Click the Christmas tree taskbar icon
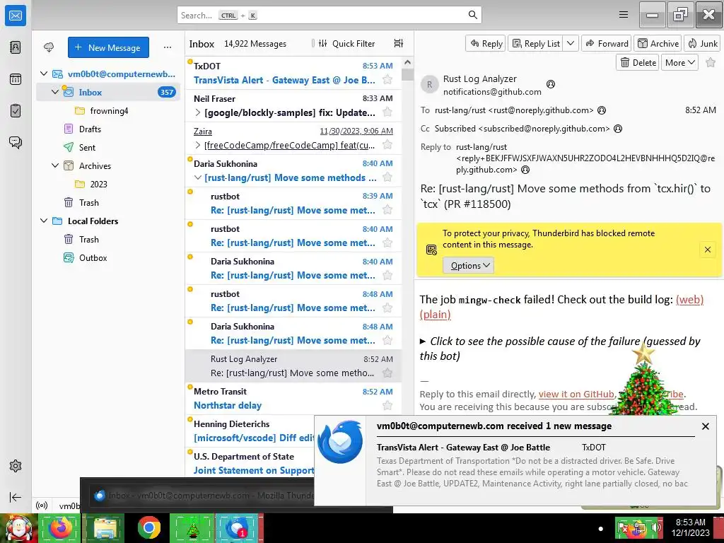Screen dimensions: 724x543 pyautogui.click(x=192, y=527)
